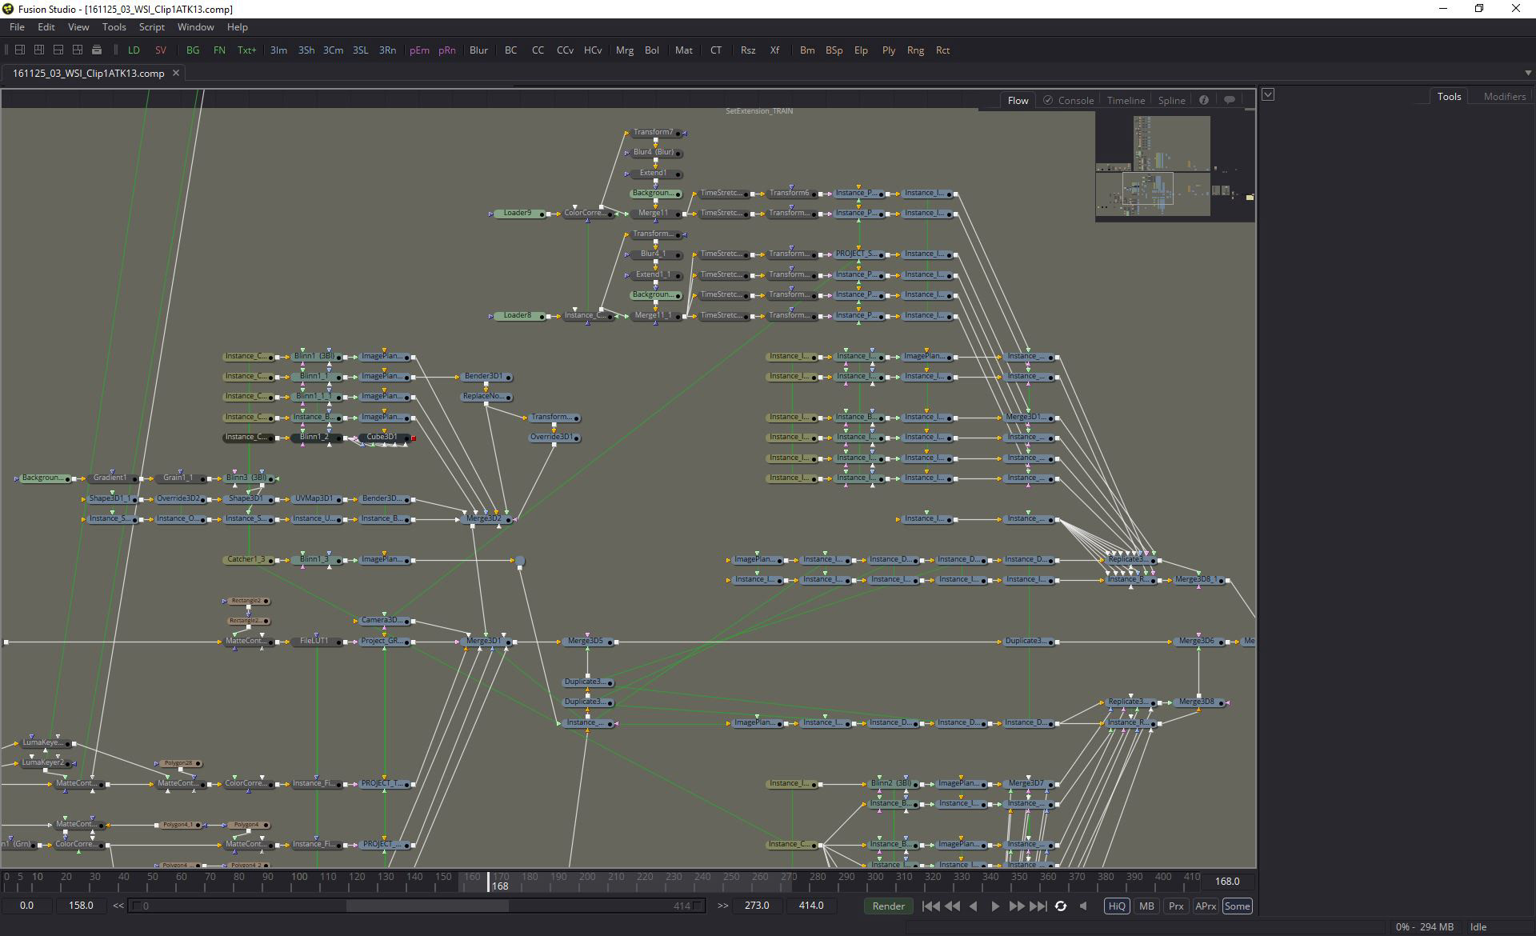
Task: Switch to the Modifiers panel tab
Action: tap(1504, 96)
